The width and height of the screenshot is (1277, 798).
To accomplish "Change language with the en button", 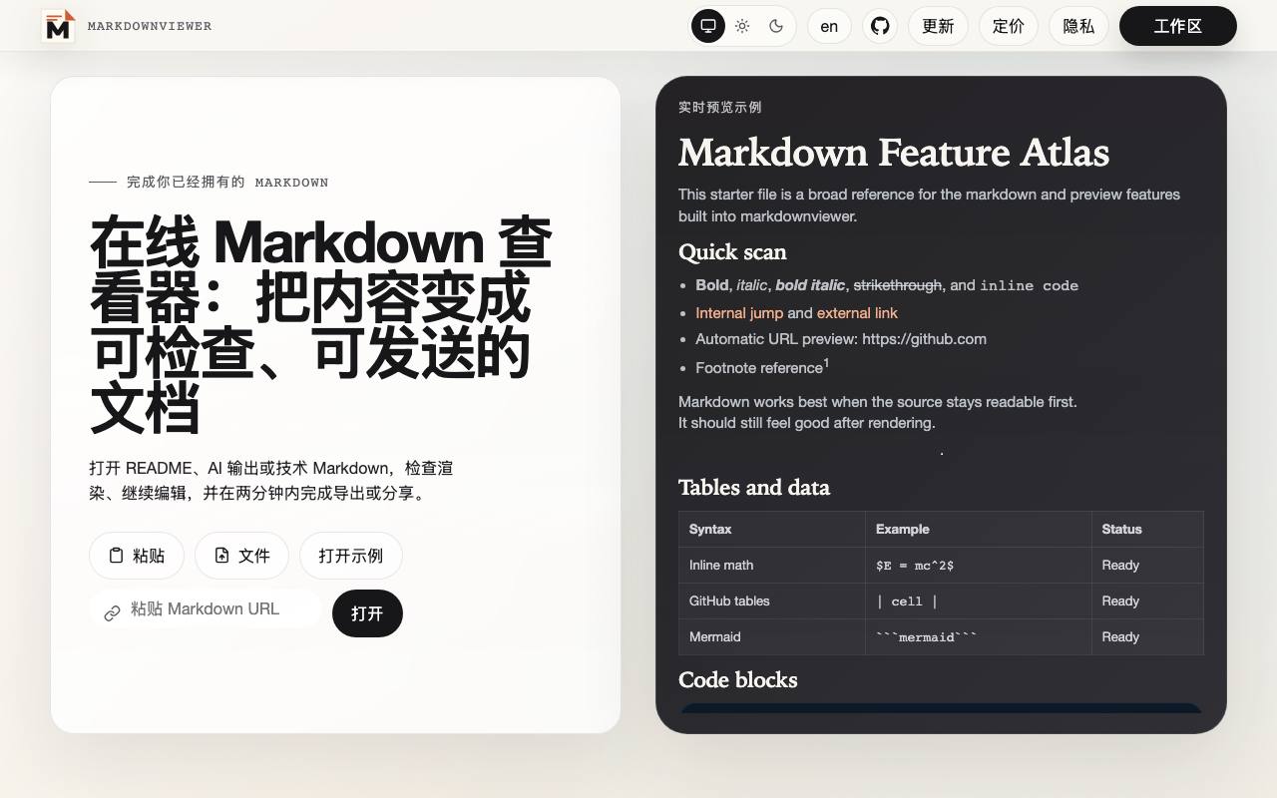I will [x=829, y=26].
